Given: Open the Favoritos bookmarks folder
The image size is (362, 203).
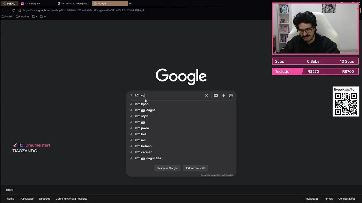Looking at the screenshot, I should click(22, 16).
